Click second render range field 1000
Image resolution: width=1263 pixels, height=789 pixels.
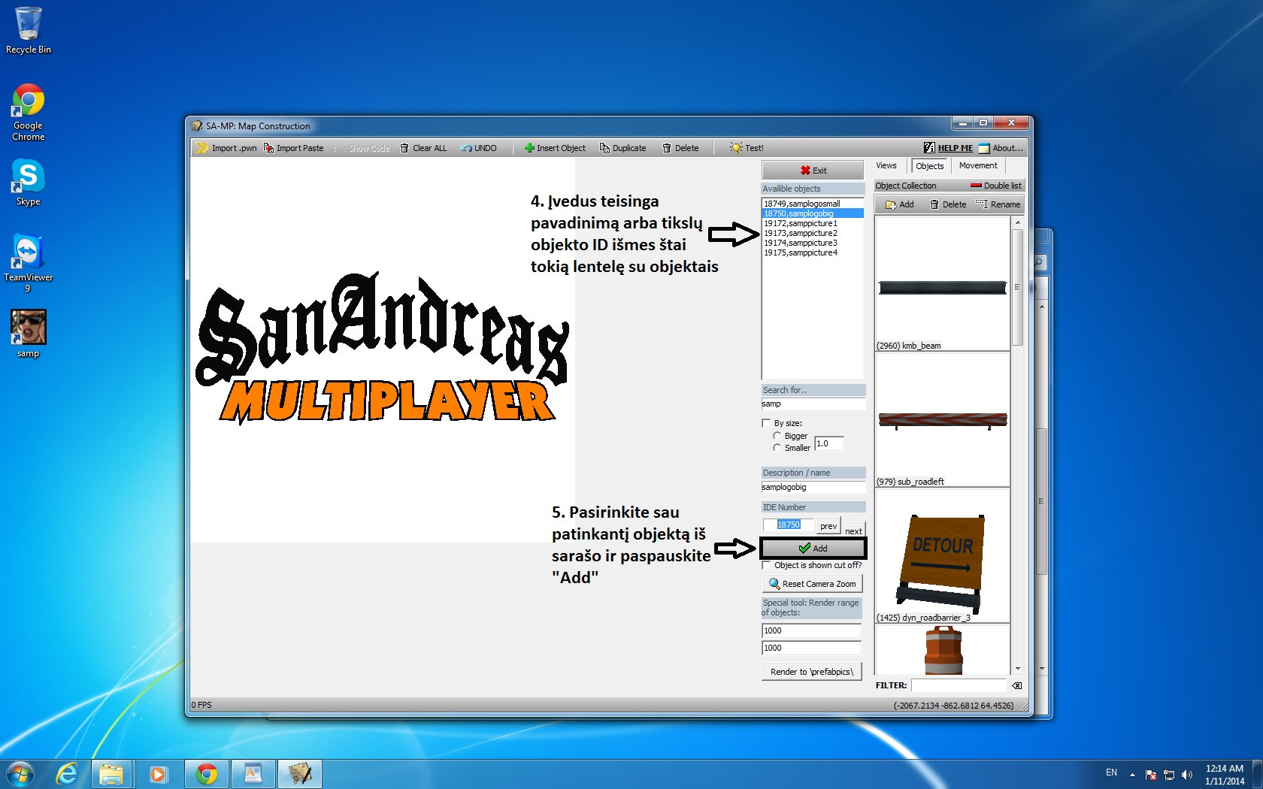coord(811,648)
